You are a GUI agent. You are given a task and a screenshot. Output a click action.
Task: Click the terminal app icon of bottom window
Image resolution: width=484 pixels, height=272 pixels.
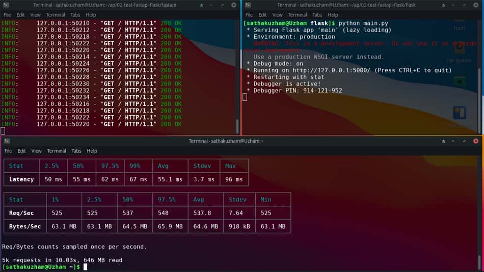click(x=7, y=141)
